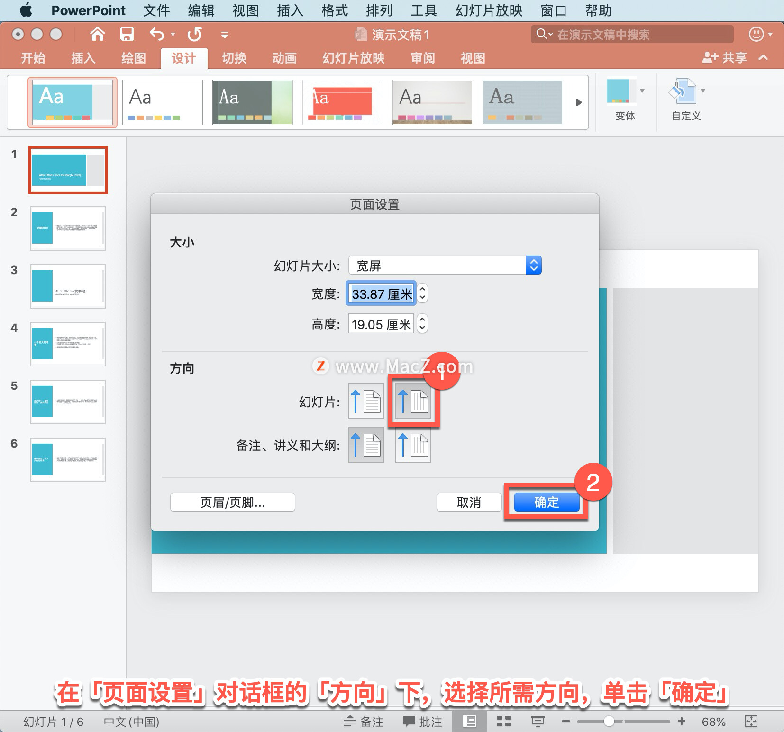
Task: Select slide 2 thumbnail in the panel
Action: click(68, 228)
